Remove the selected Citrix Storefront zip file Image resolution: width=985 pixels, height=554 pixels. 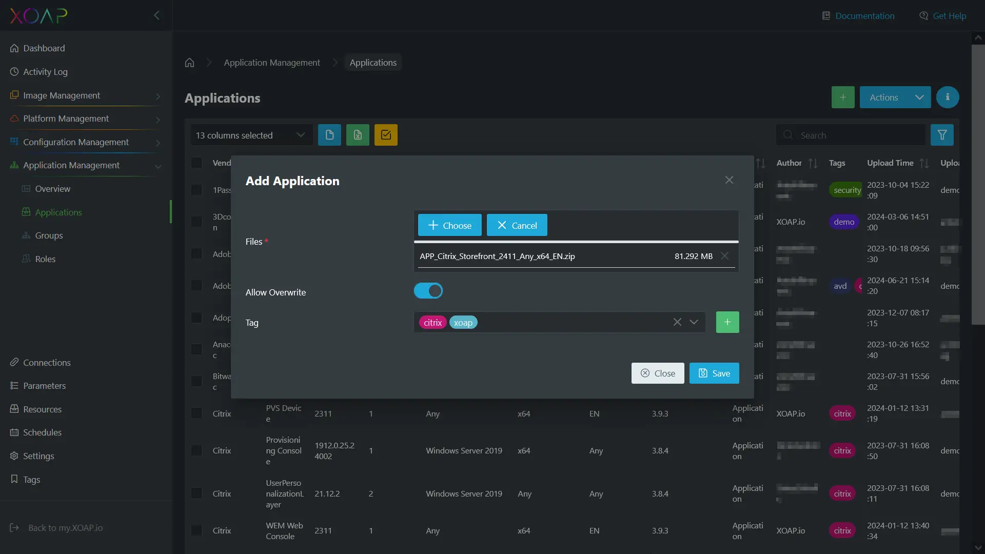[724, 255]
